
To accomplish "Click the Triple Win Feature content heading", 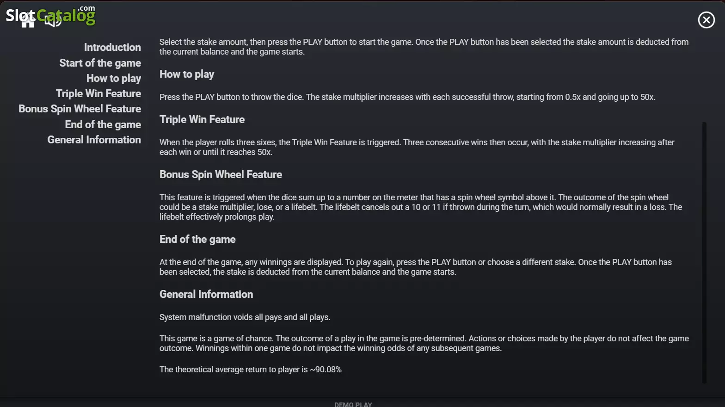I will tap(202, 119).
